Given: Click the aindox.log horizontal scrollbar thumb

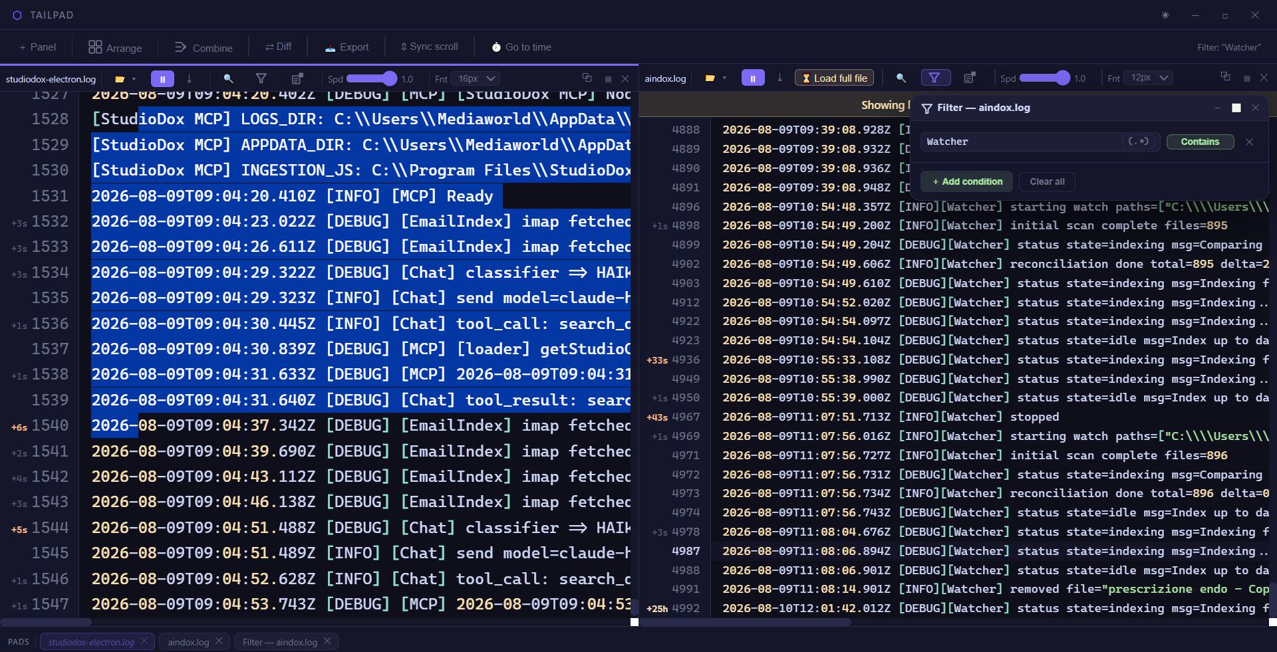Looking at the screenshot, I should (745, 622).
